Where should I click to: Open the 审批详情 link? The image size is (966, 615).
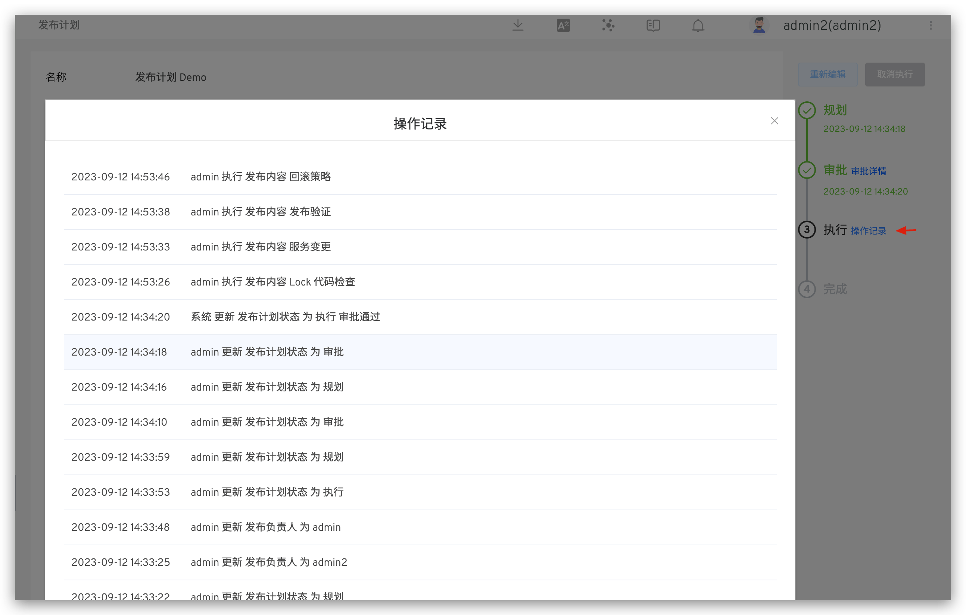coord(869,170)
